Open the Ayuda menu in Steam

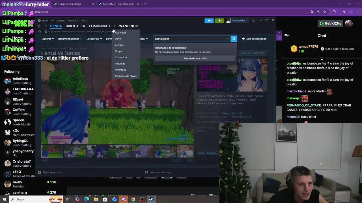click(x=84, y=21)
